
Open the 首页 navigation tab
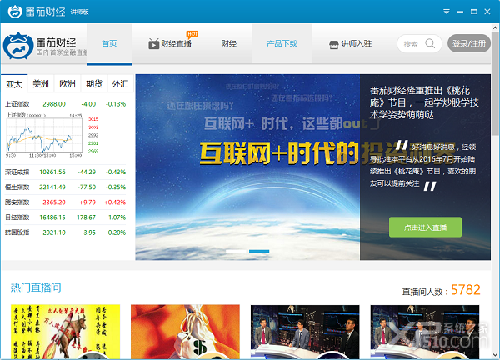(x=109, y=43)
